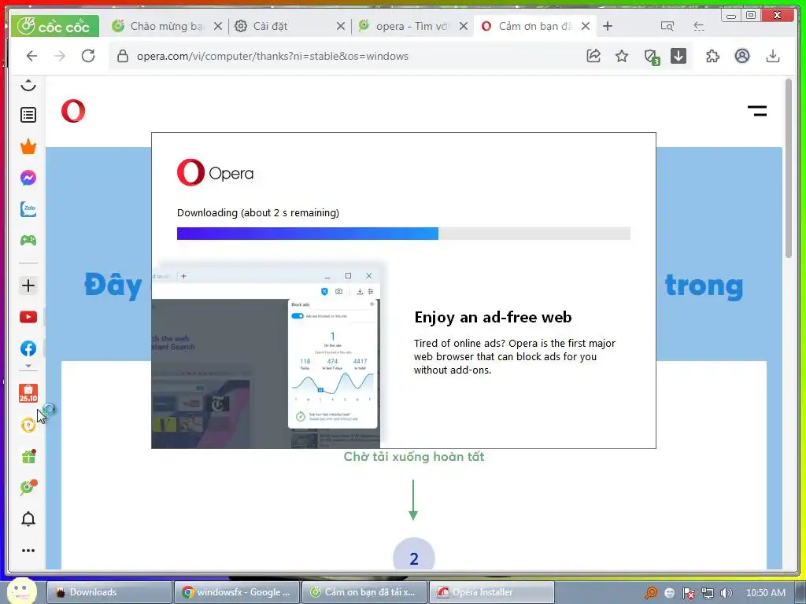This screenshot has height=604, width=806.
Task: Click the Windows start button
Action: click(21, 591)
